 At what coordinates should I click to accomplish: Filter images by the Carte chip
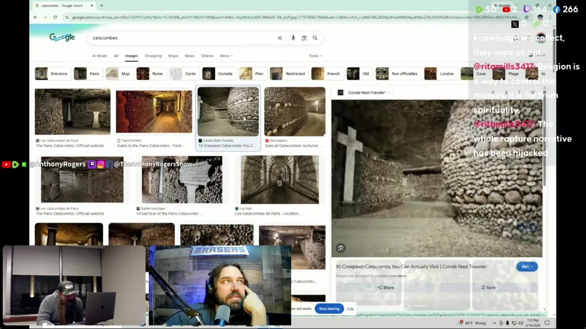(184, 74)
